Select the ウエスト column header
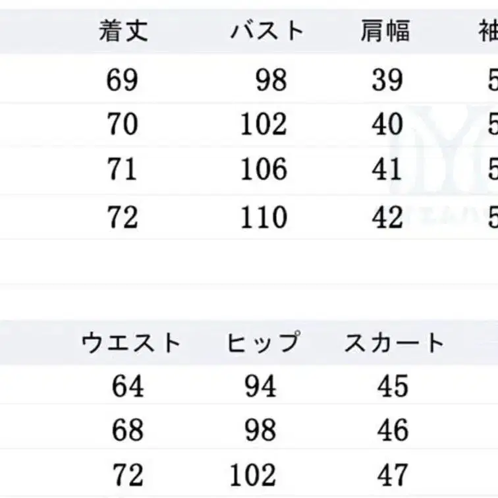Screen dimensions: 498x498 [x=131, y=343]
